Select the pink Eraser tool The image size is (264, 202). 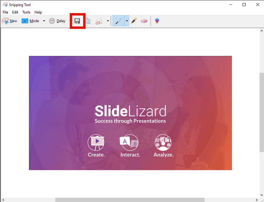(x=144, y=21)
